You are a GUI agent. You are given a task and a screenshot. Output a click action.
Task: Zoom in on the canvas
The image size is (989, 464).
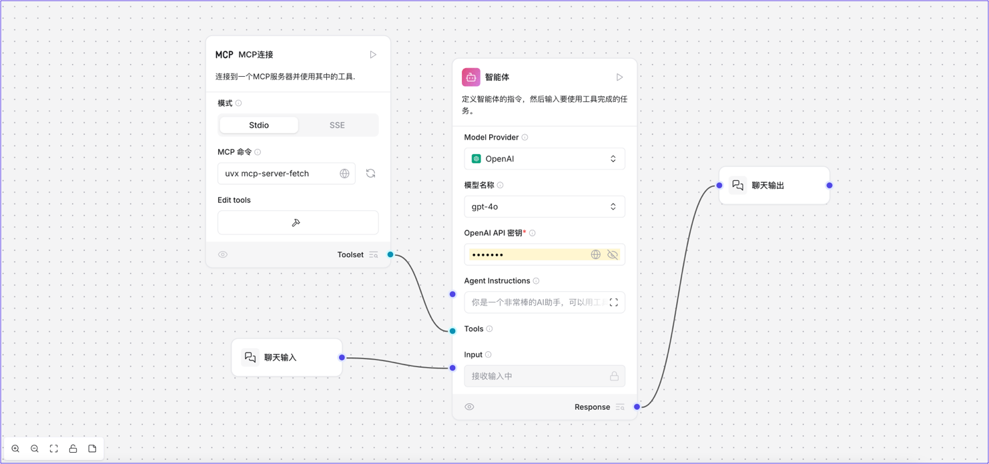click(15, 449)
